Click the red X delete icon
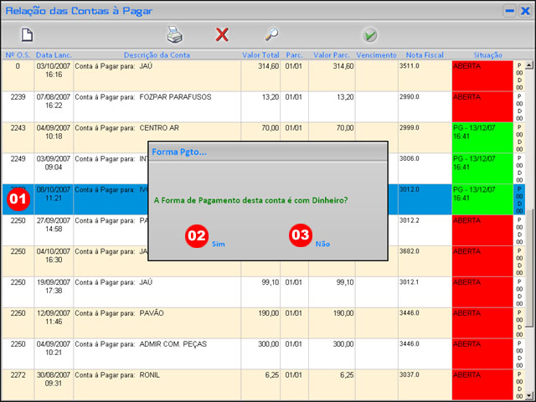This screenshot has height=402, width=536. (222, 35)
